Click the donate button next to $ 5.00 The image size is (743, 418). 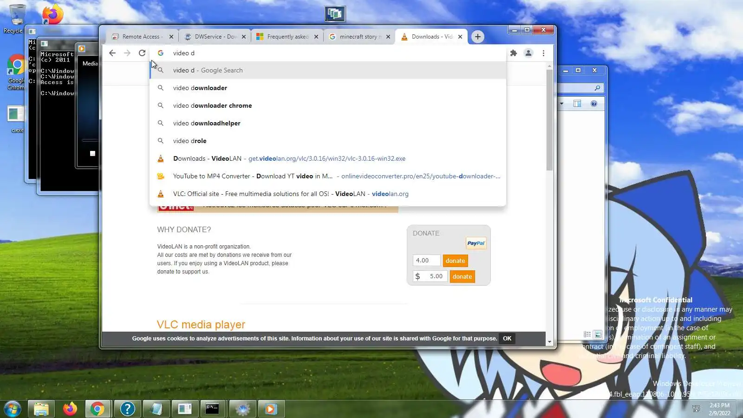coord(462,276)
